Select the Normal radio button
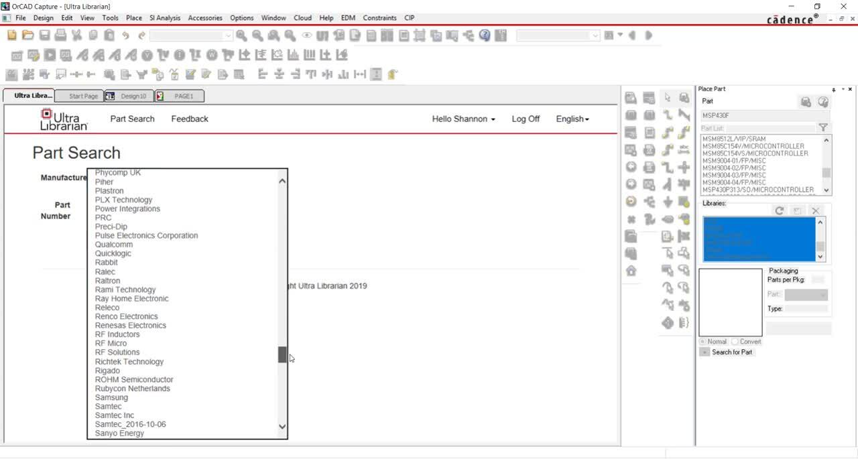Image resolution: width=858 pixels, height=459 pixels. (x=703, y=342)
